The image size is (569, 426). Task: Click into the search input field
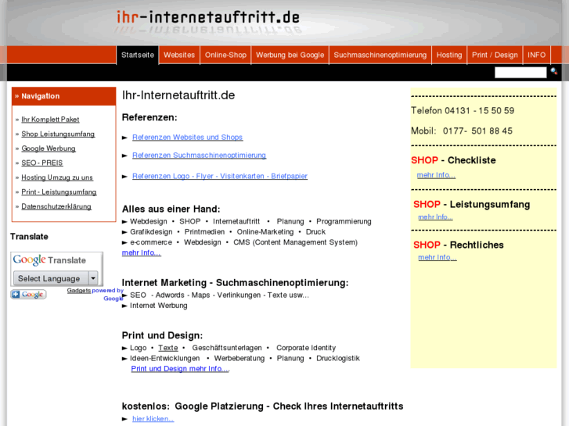click(x=520, y=73)
